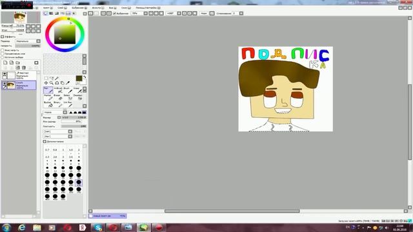Toggle the HSV sliders panel icon
Image resolution: width=413 pixels, height=232 pixels.
tap(57, 13)
